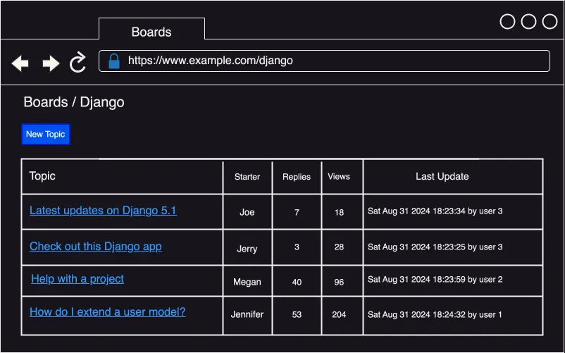Click the Starter column header
Screen dimensions: 565x353
247,177
